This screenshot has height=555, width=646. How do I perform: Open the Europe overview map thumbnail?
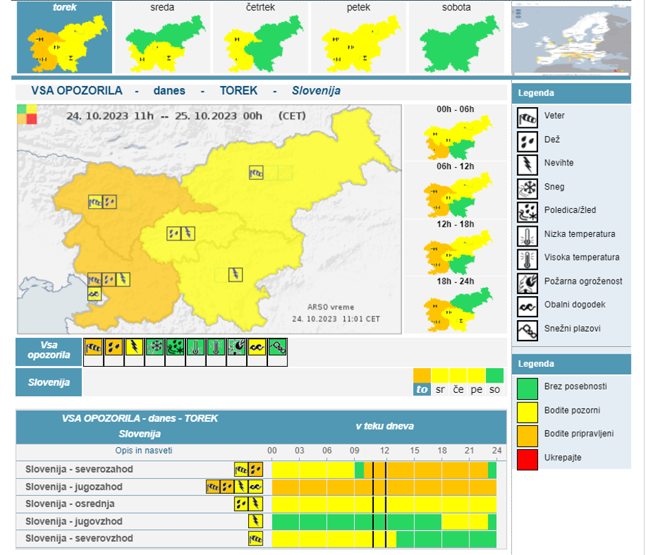[x=571, y=41]
